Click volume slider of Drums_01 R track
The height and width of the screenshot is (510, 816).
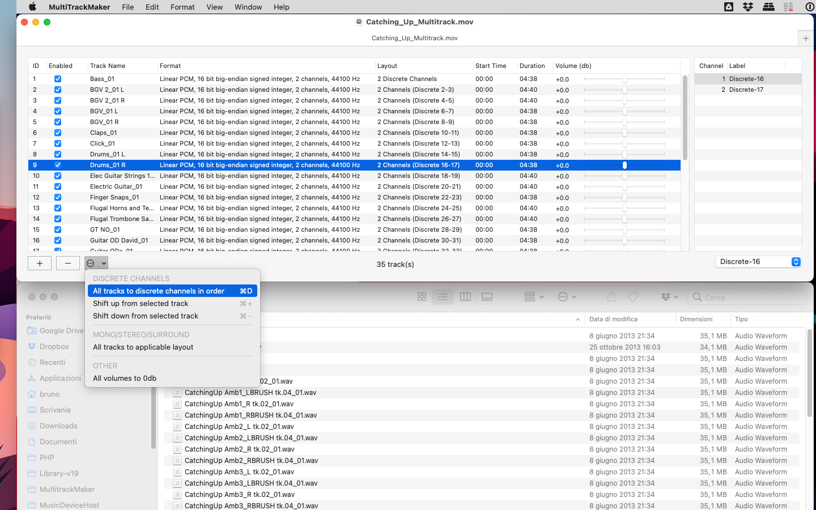pyautogui.click(x=624, y=165)
